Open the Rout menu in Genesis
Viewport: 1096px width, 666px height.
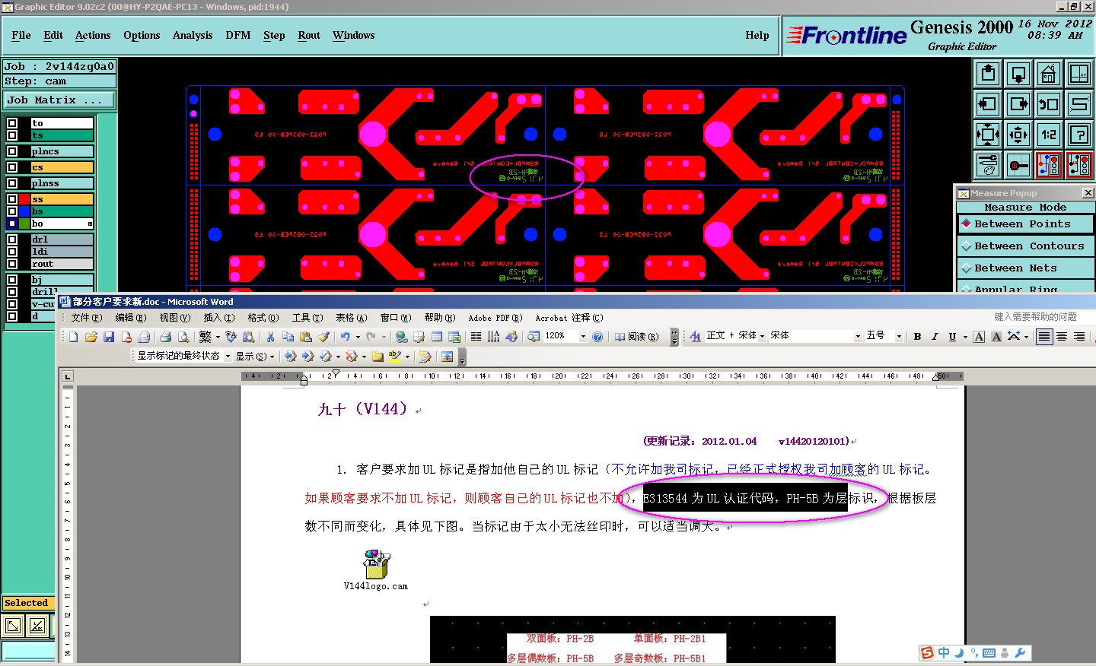(309, 35)
